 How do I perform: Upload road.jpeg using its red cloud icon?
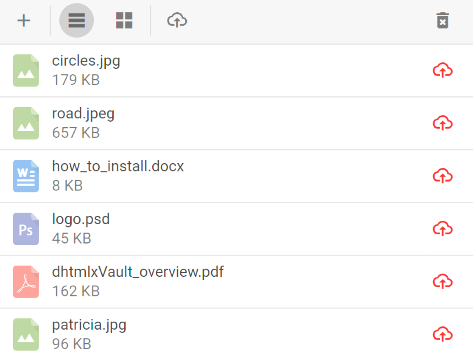coord(443,124)
